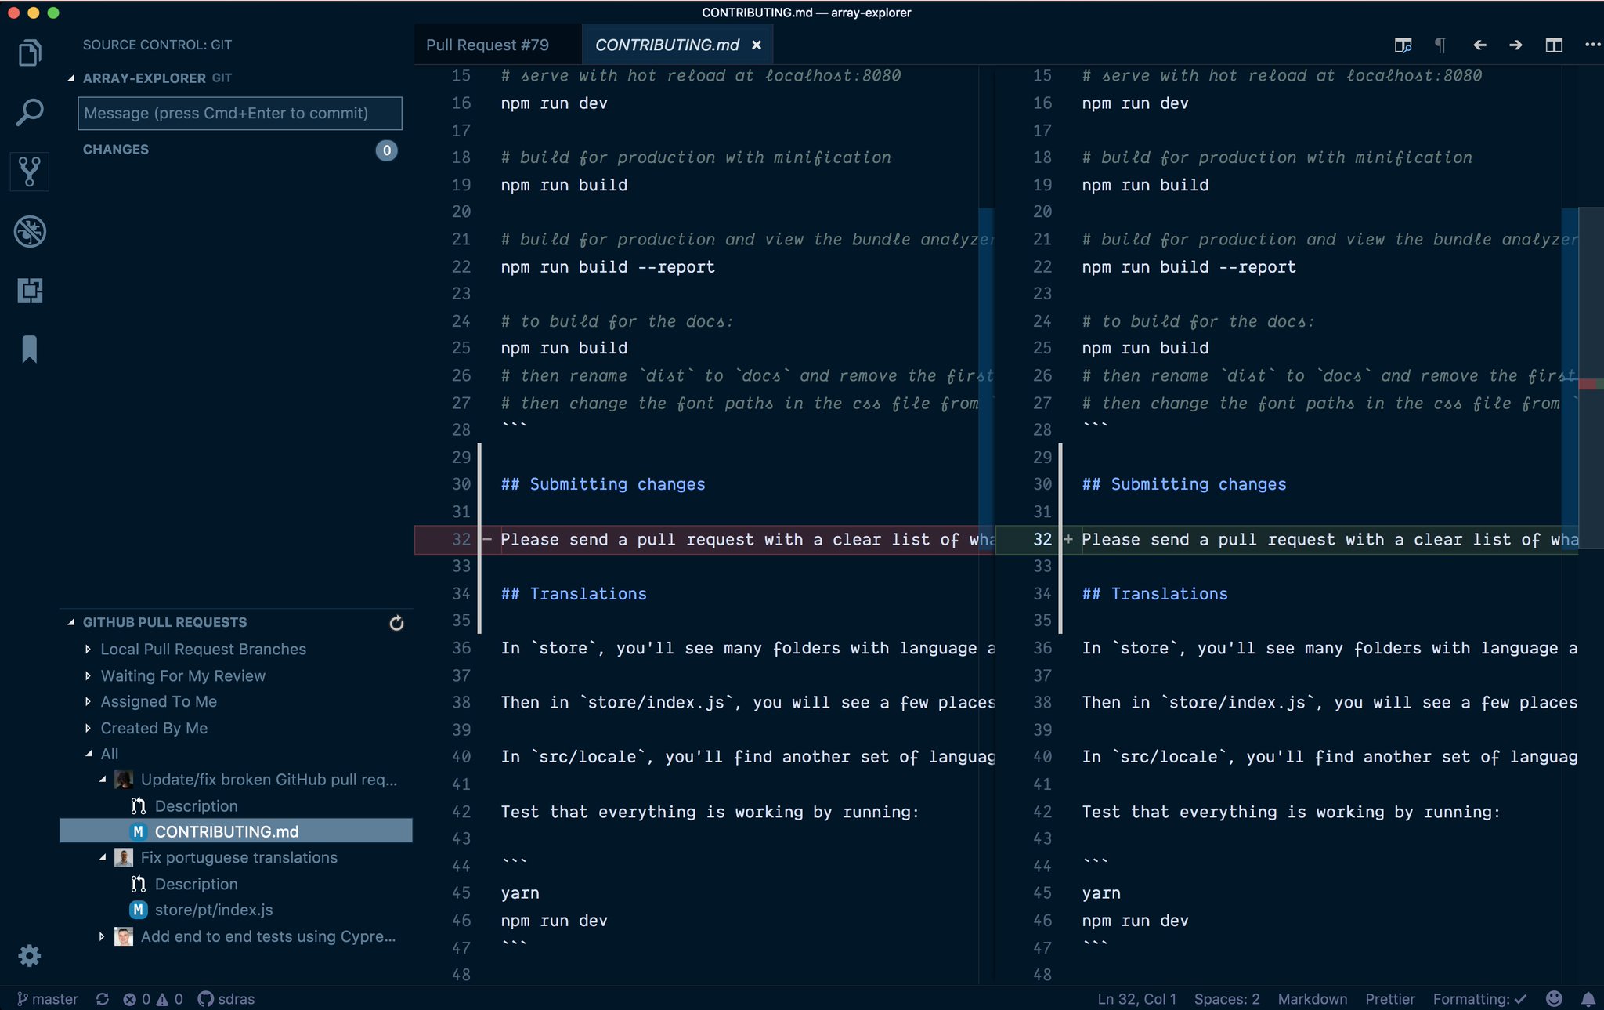
Task: Expand Waiting For My Review
Action: pos(88,675)
